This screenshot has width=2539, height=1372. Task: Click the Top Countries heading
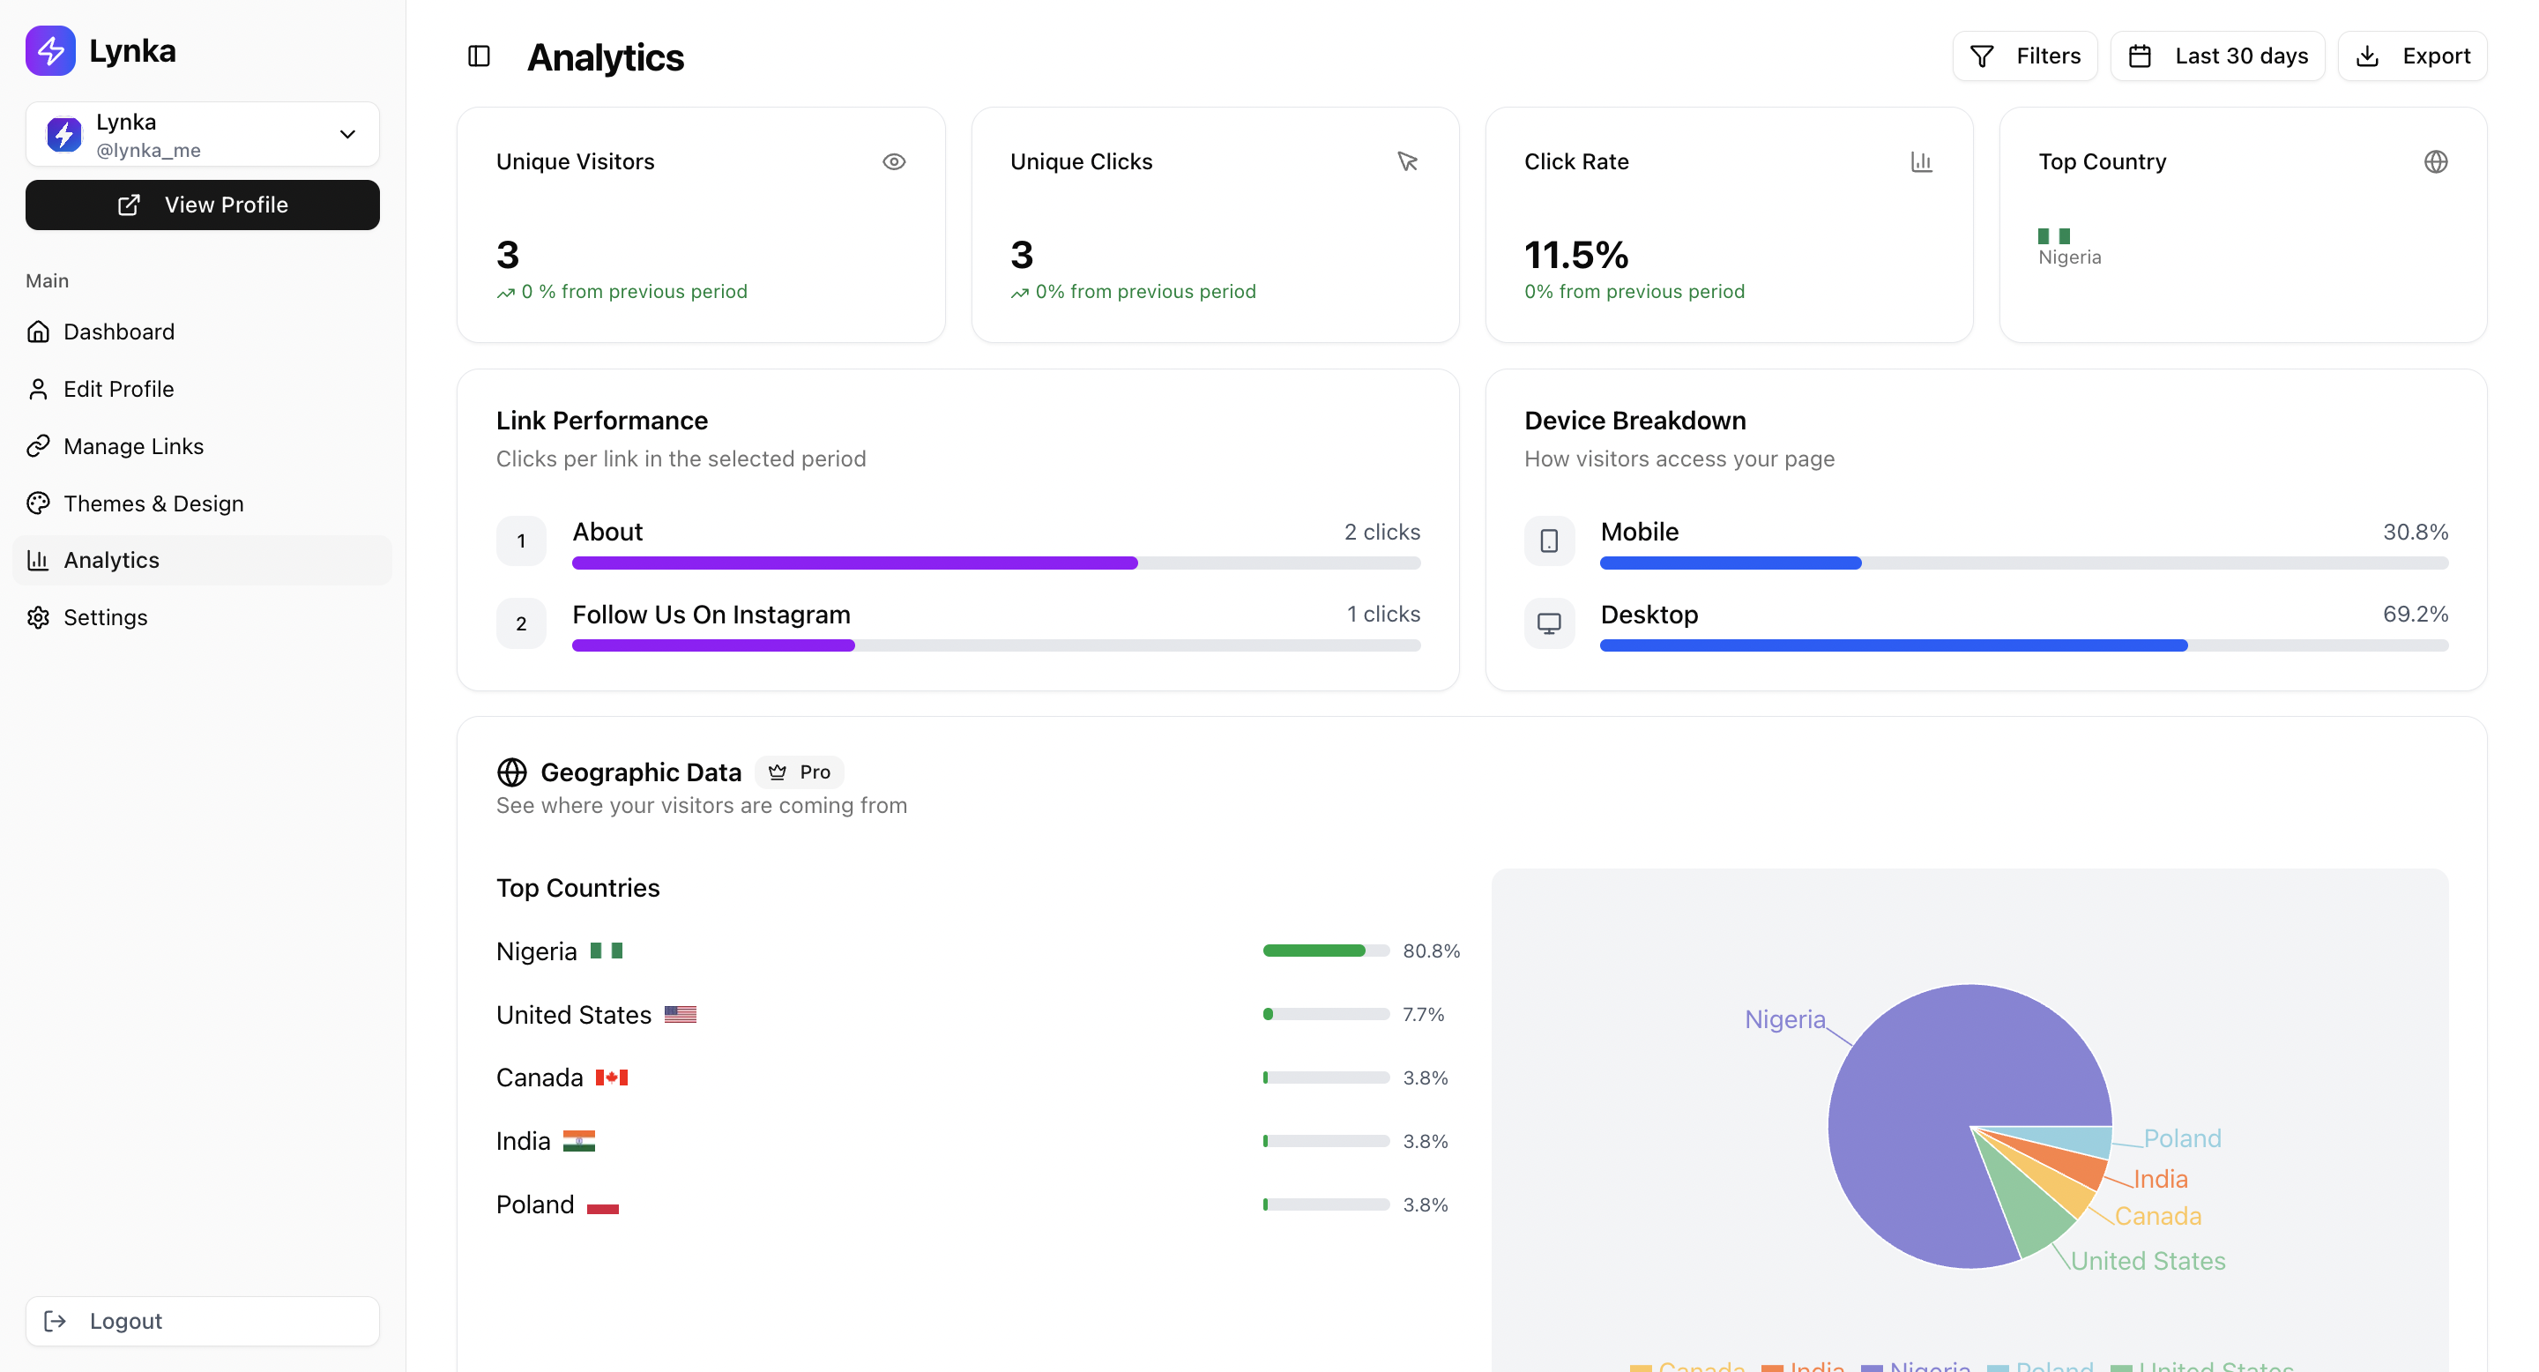point(577,888)
